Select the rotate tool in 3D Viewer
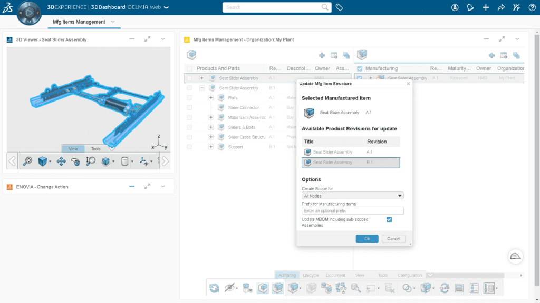The height and width of the screenshot is (303, 540). click(x=76, y=161)
